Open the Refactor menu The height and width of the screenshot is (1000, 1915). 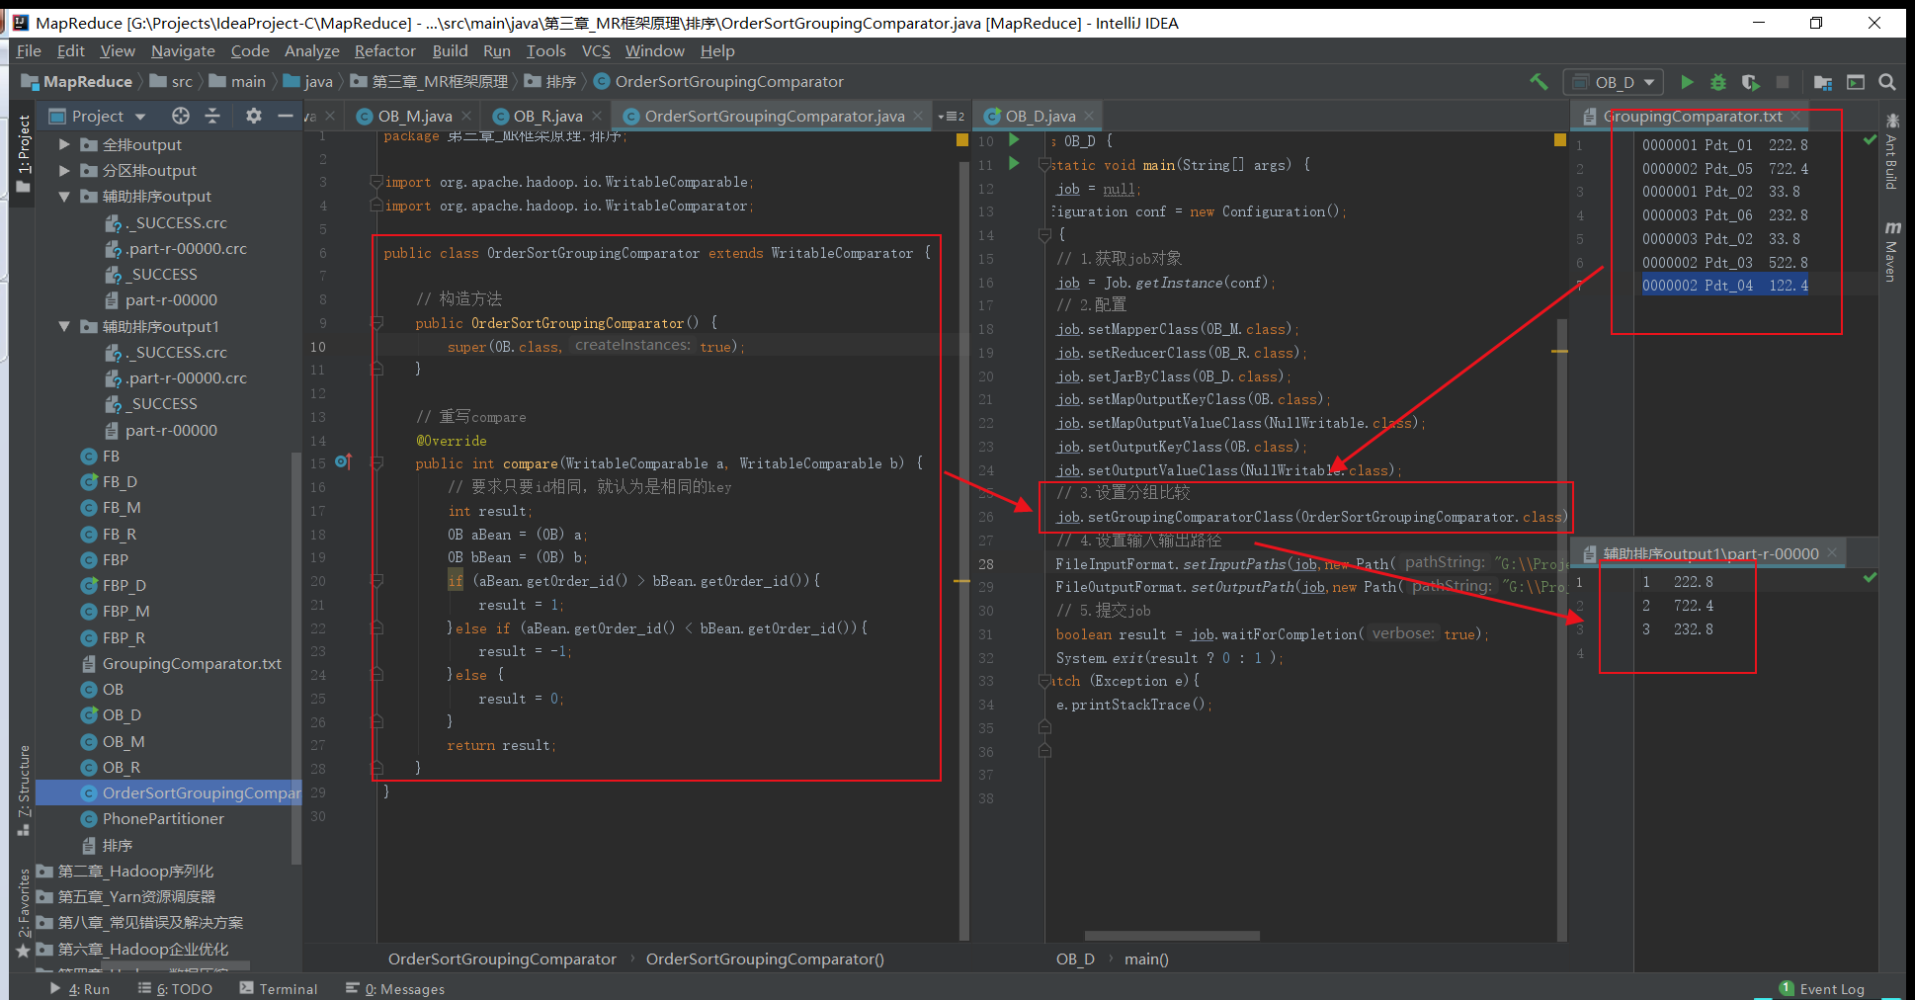[384, 50]
